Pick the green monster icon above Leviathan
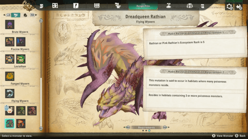The height and width of the screenshot is (139, 248). [x=21, y=59]
